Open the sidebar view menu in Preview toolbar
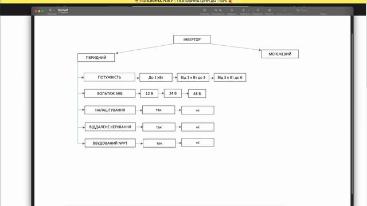Viewport: 367px width, 206px height. (52, 10)
